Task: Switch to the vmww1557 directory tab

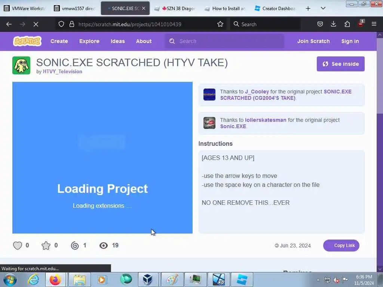Action: [75, 8]
